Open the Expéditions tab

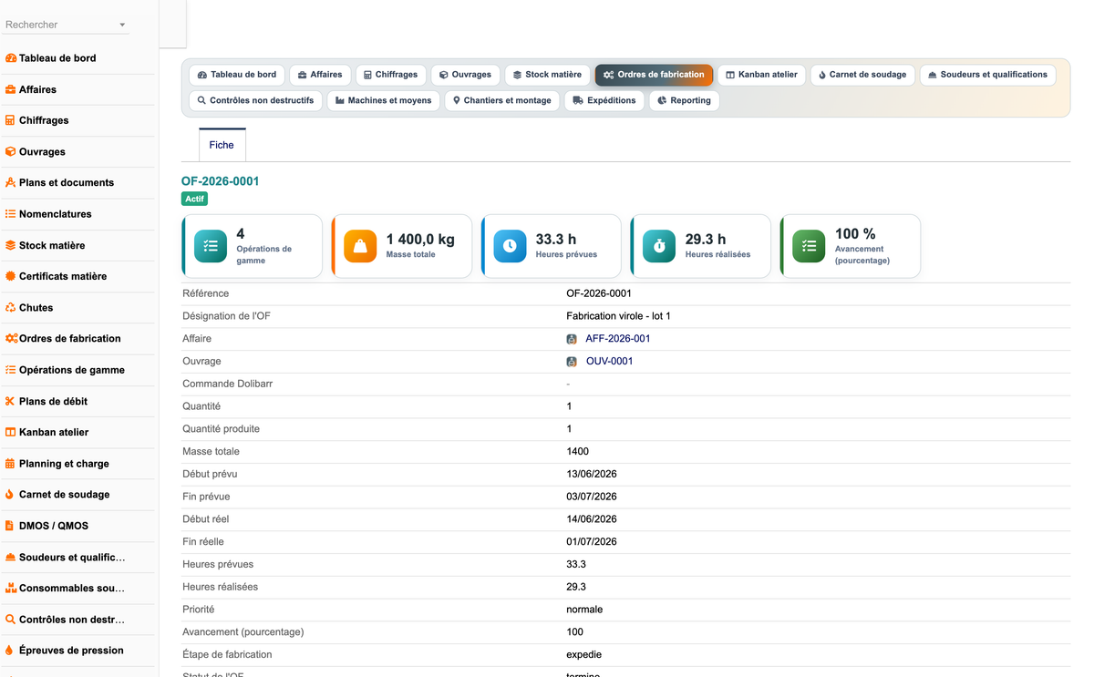click(x=604, y=100)
